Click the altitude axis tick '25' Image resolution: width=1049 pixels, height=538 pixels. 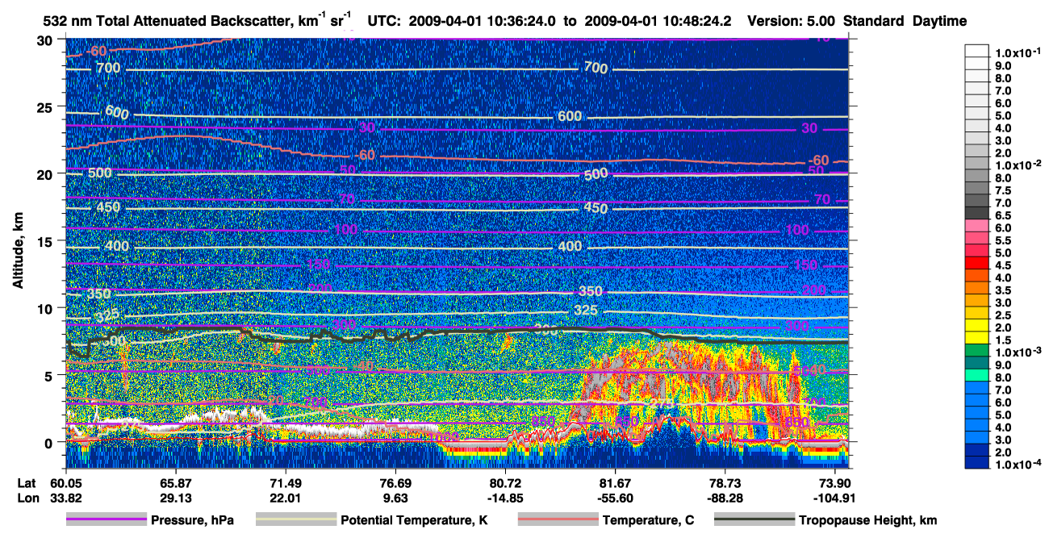click(47, 106)
